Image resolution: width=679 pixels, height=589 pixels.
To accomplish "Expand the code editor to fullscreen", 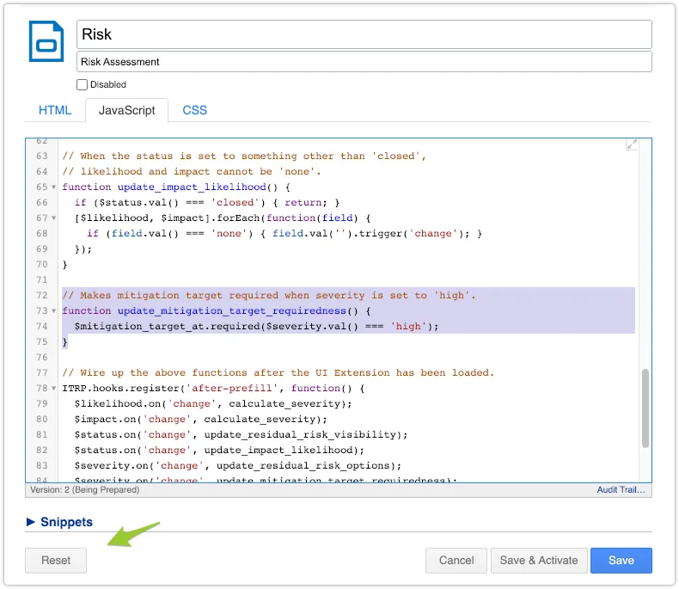I will 632,144.
